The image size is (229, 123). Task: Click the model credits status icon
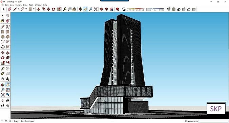tap(6, 121)
